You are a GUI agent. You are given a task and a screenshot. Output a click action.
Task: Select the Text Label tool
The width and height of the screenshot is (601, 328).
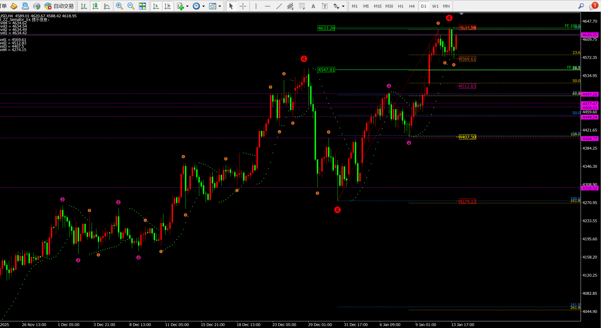coord(325,6)
